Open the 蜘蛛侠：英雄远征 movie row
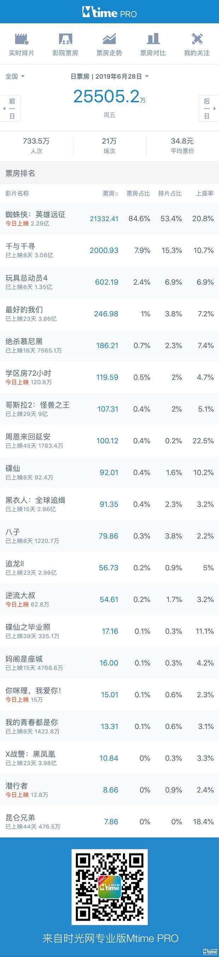219x957 pixels. click(109, 218)
